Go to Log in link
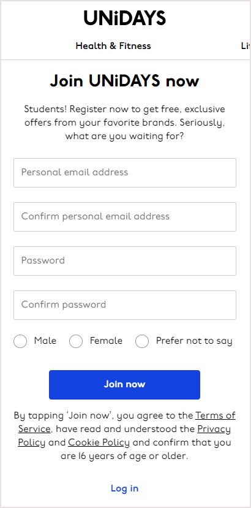The height and width of the screenshot is (508, 251). (x=124, y=488)
